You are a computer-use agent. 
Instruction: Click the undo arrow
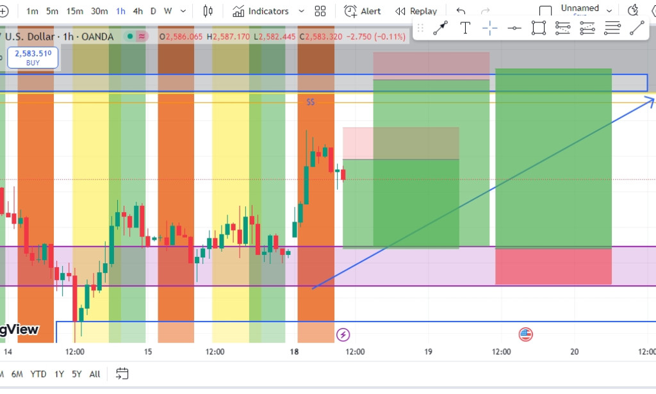(x=461, y=11)
